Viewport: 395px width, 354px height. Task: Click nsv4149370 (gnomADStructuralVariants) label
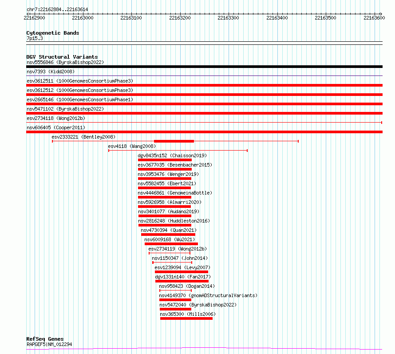tap(208, 295)
